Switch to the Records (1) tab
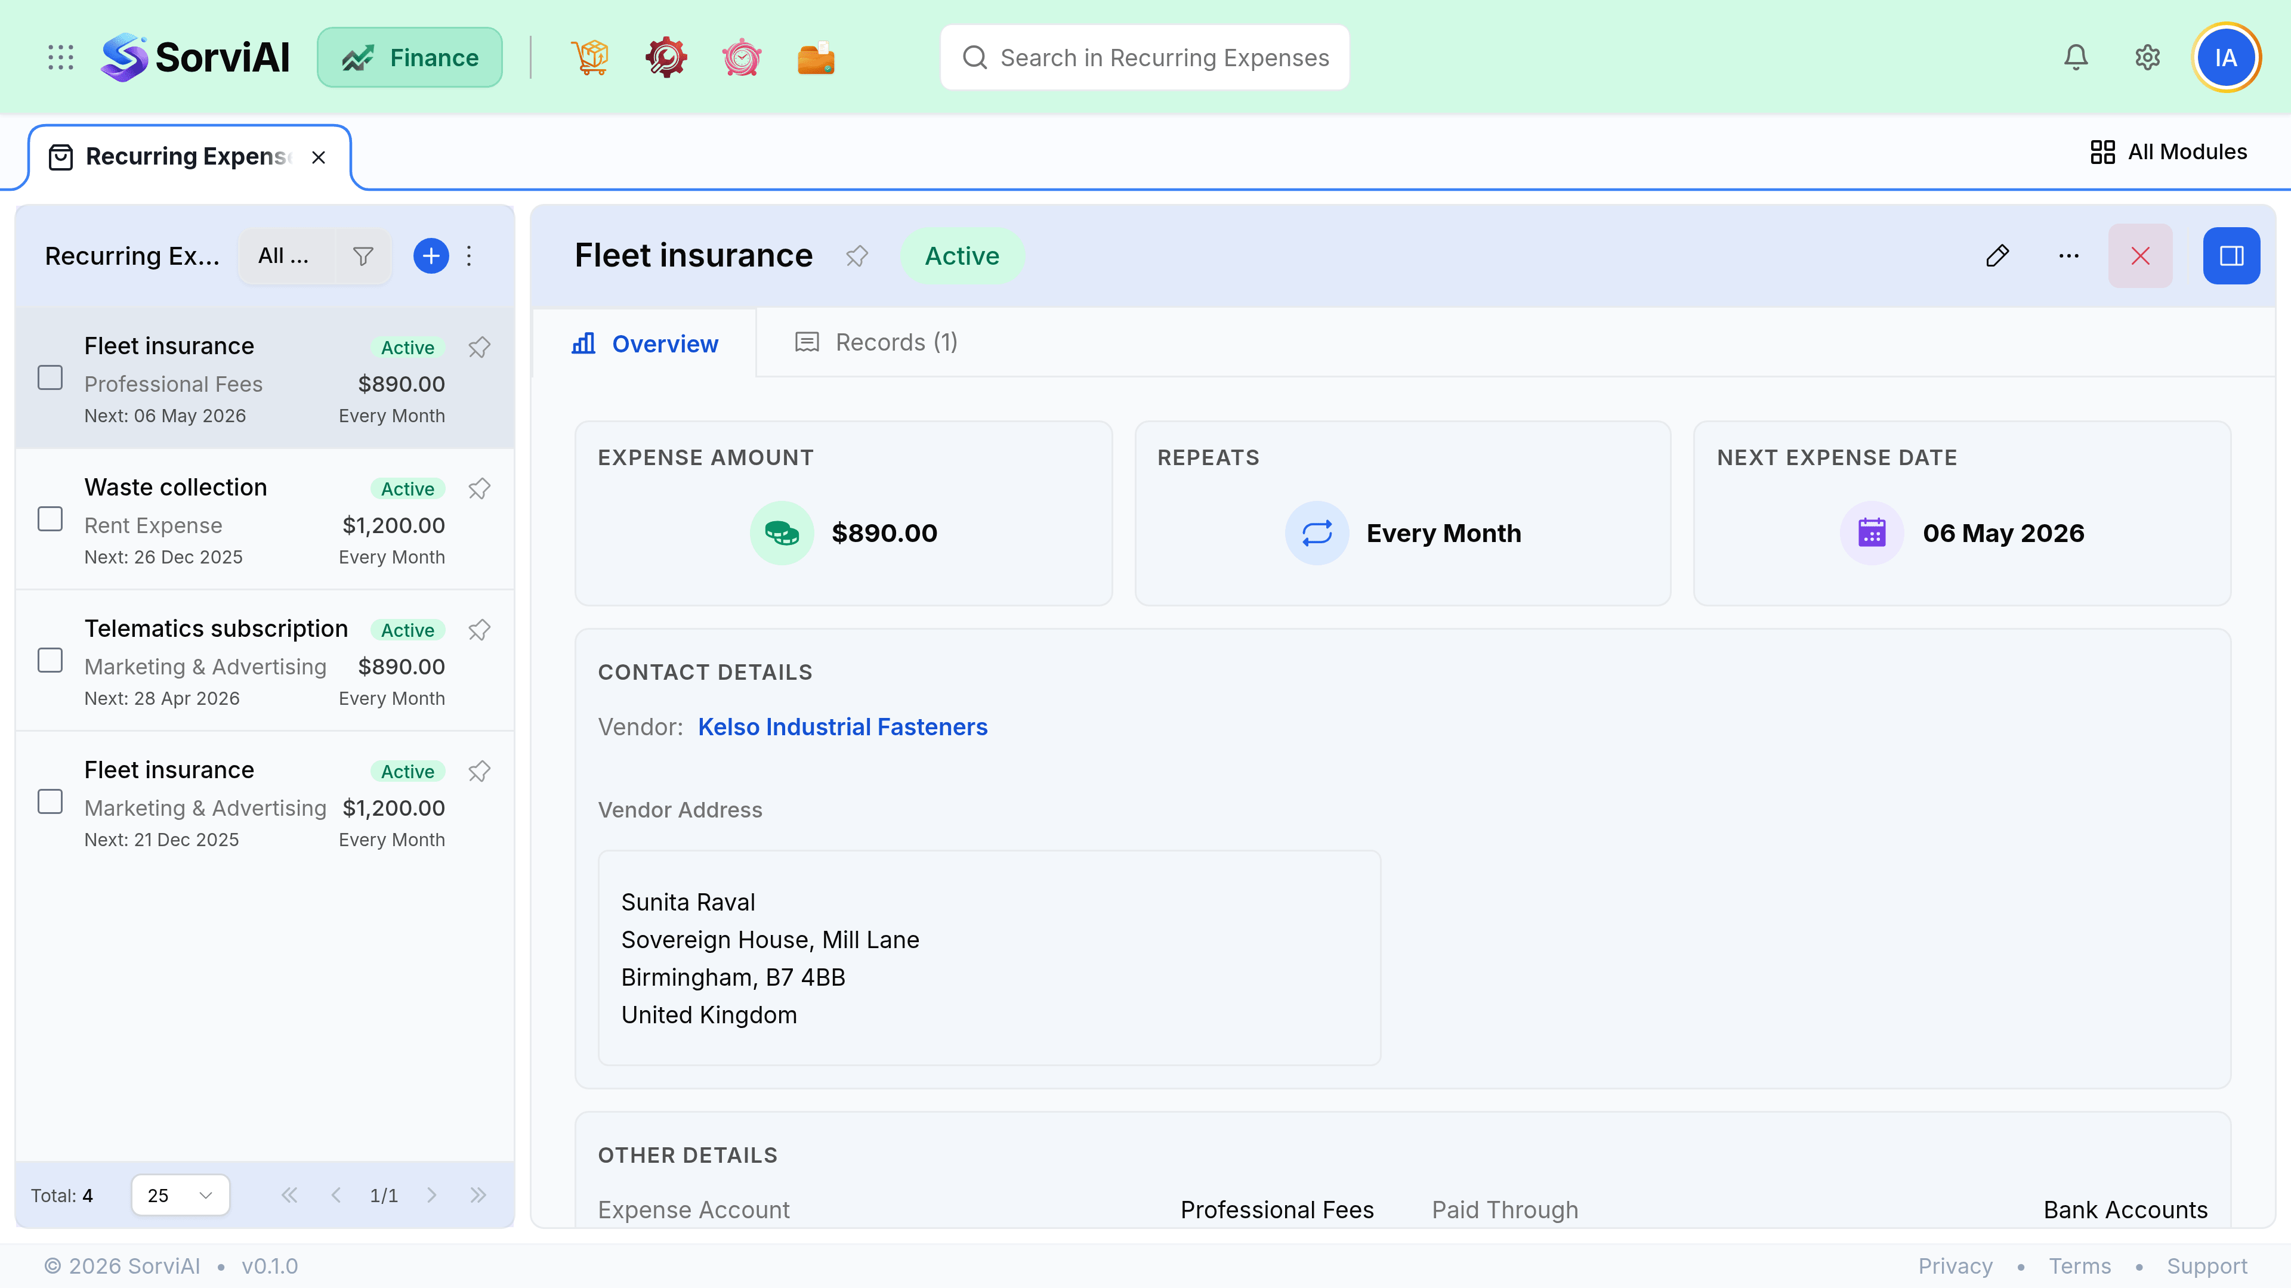 [x=876, y=343]
